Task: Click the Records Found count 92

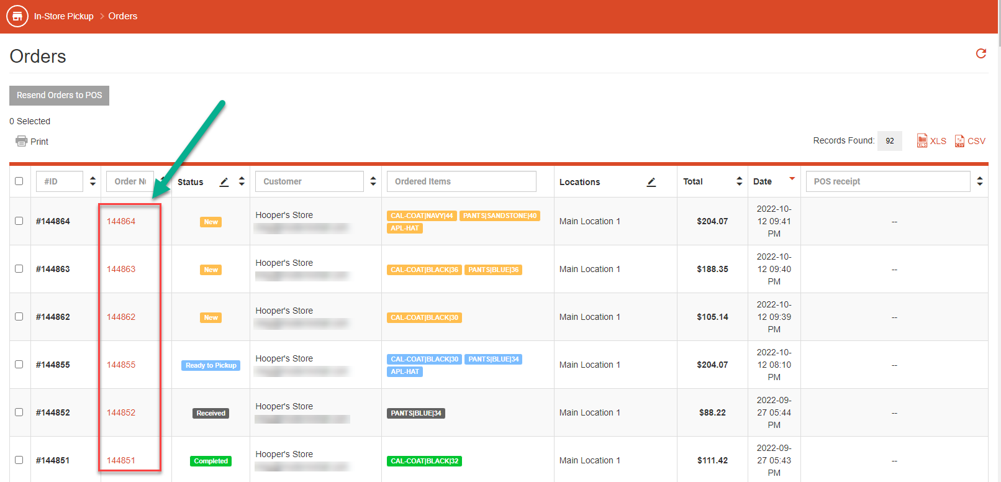Action: tap(890, 141)
